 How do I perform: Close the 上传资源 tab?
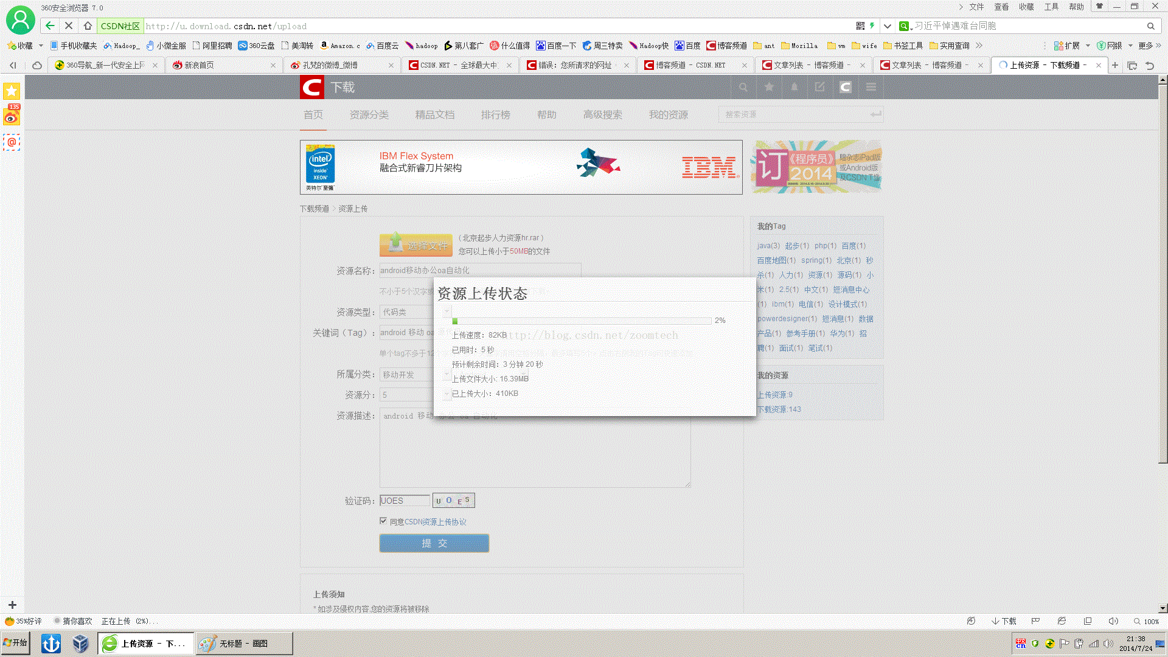(x=1098, y=65)
